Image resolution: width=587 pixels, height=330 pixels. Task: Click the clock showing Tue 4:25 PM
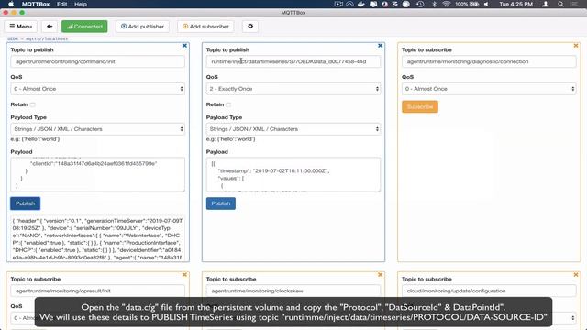(x=515, y=4)
